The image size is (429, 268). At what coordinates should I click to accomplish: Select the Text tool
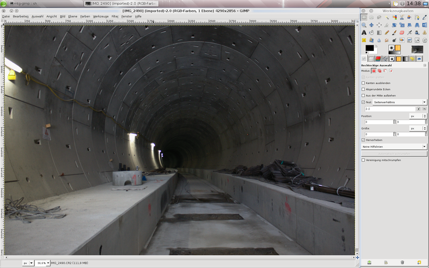click(x=364, y=32)
